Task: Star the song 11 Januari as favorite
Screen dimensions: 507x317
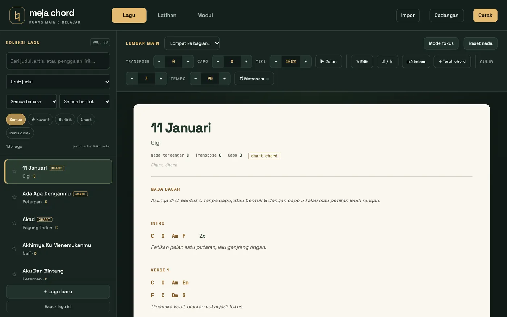Action: pos(14,171)
